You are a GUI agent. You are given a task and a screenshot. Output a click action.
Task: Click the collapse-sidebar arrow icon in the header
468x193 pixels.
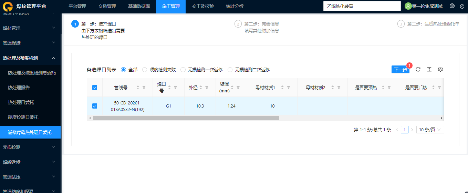click(462, 6)
